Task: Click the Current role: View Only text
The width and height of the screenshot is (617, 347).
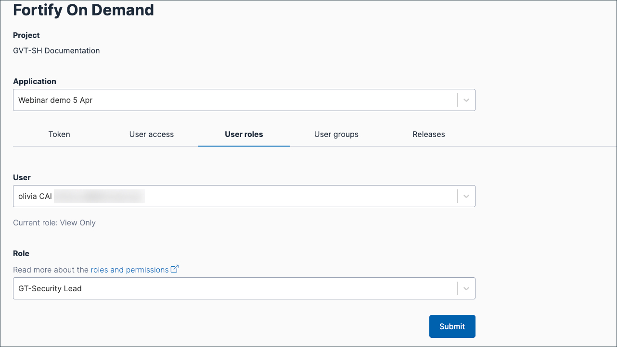Action: pyautogui.click(x=54, y=223)
